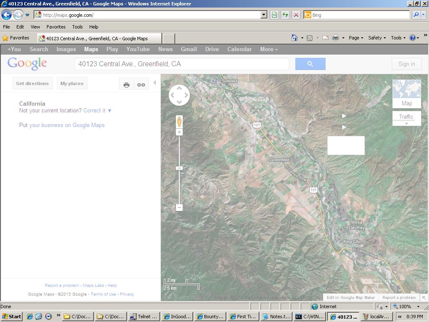Collapse the left side panel arrow
Image resolution: width=429 pixels, height=322 pixels.
click(x=155, y=83)
